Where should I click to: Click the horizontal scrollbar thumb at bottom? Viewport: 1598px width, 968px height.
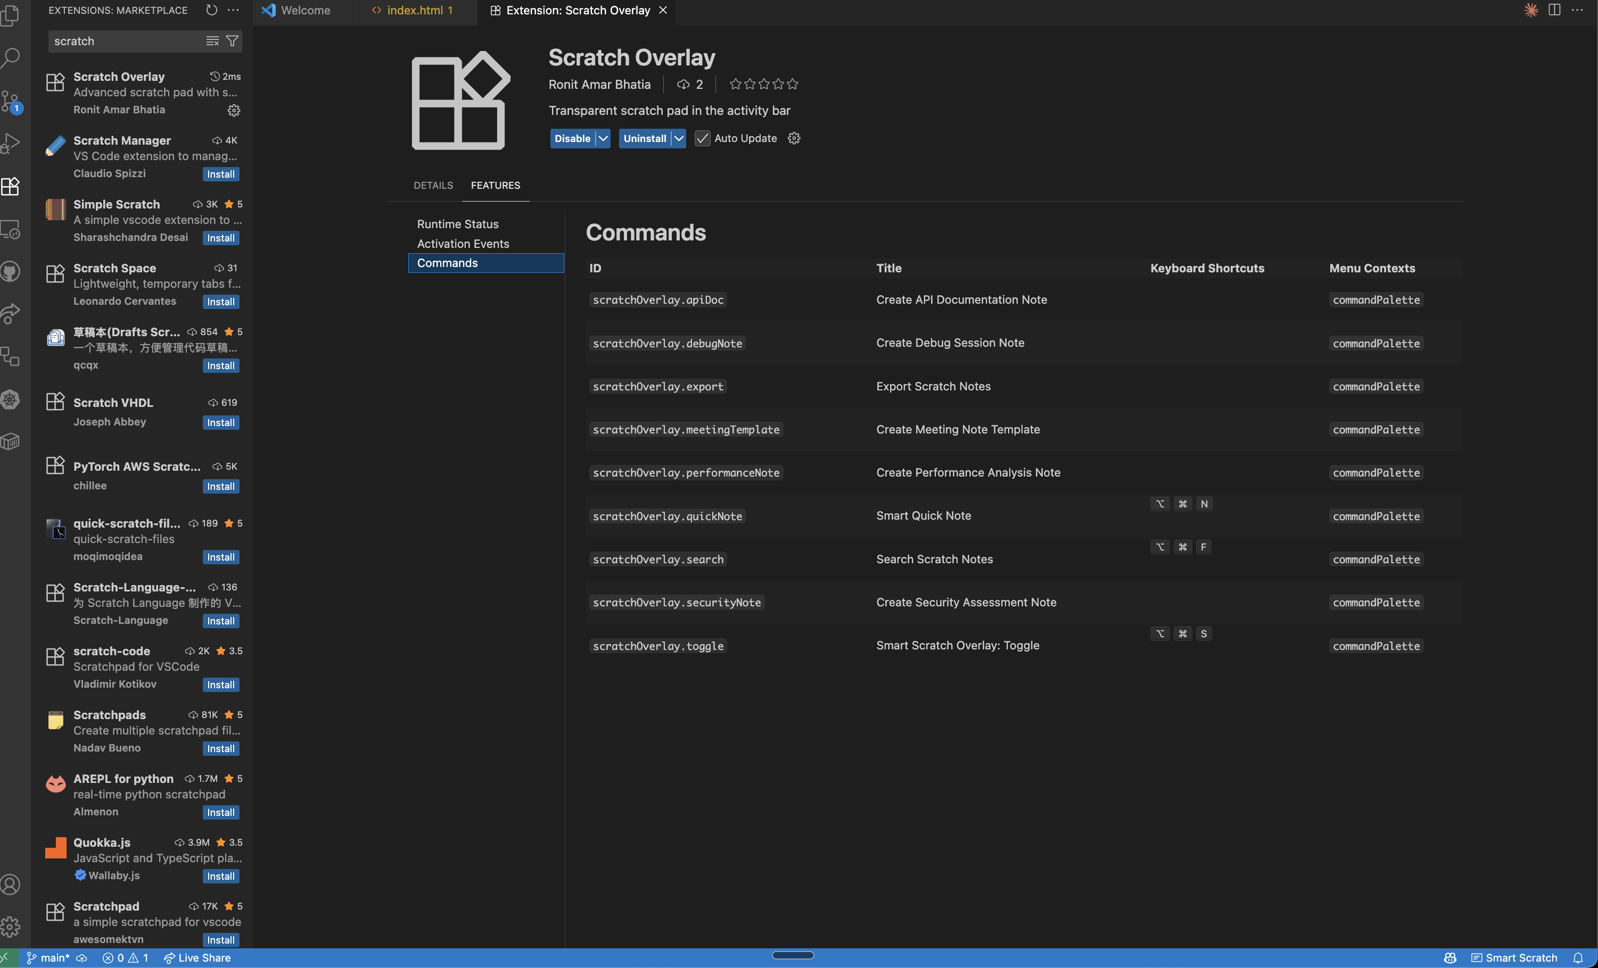coord(793,954)
